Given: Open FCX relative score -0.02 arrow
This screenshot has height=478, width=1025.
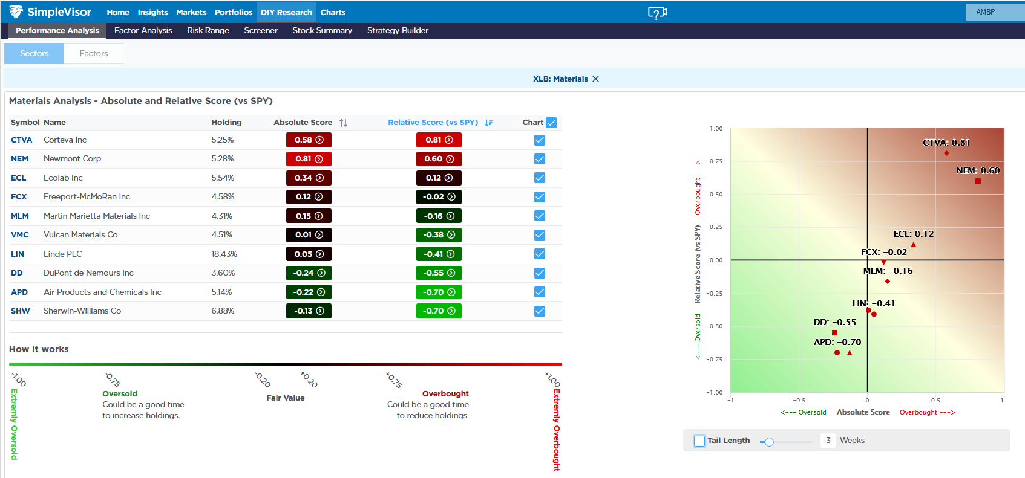Looking at the screenshot, I should pyautogui.click(x=451, y=197).
